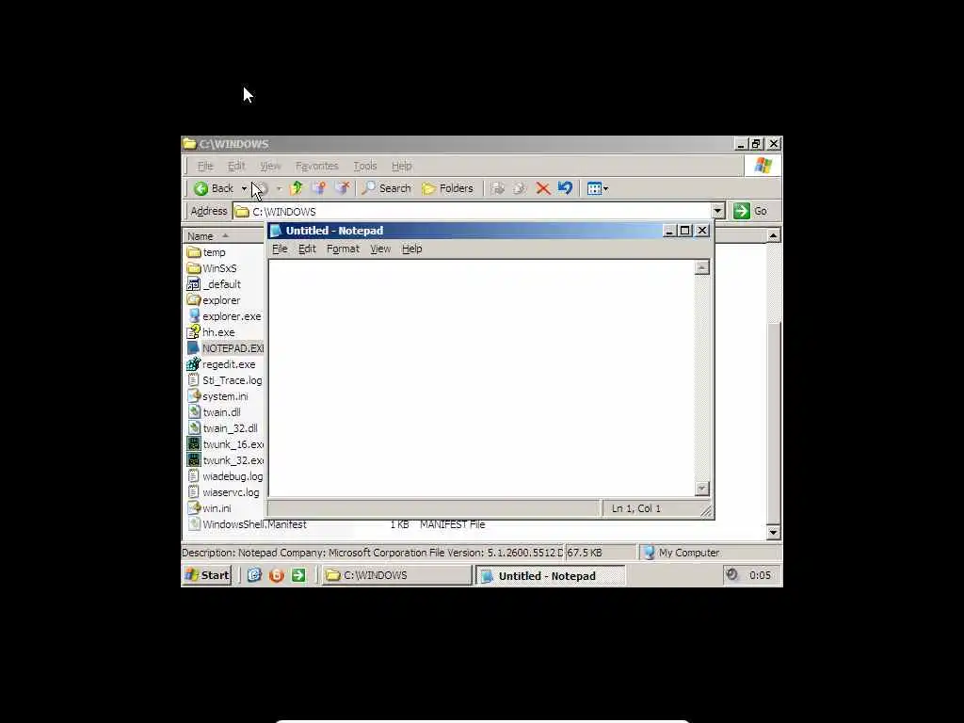Click Notepad's scroll down arrow
Viewport: 964px width, 723px height.
[701, 489]
